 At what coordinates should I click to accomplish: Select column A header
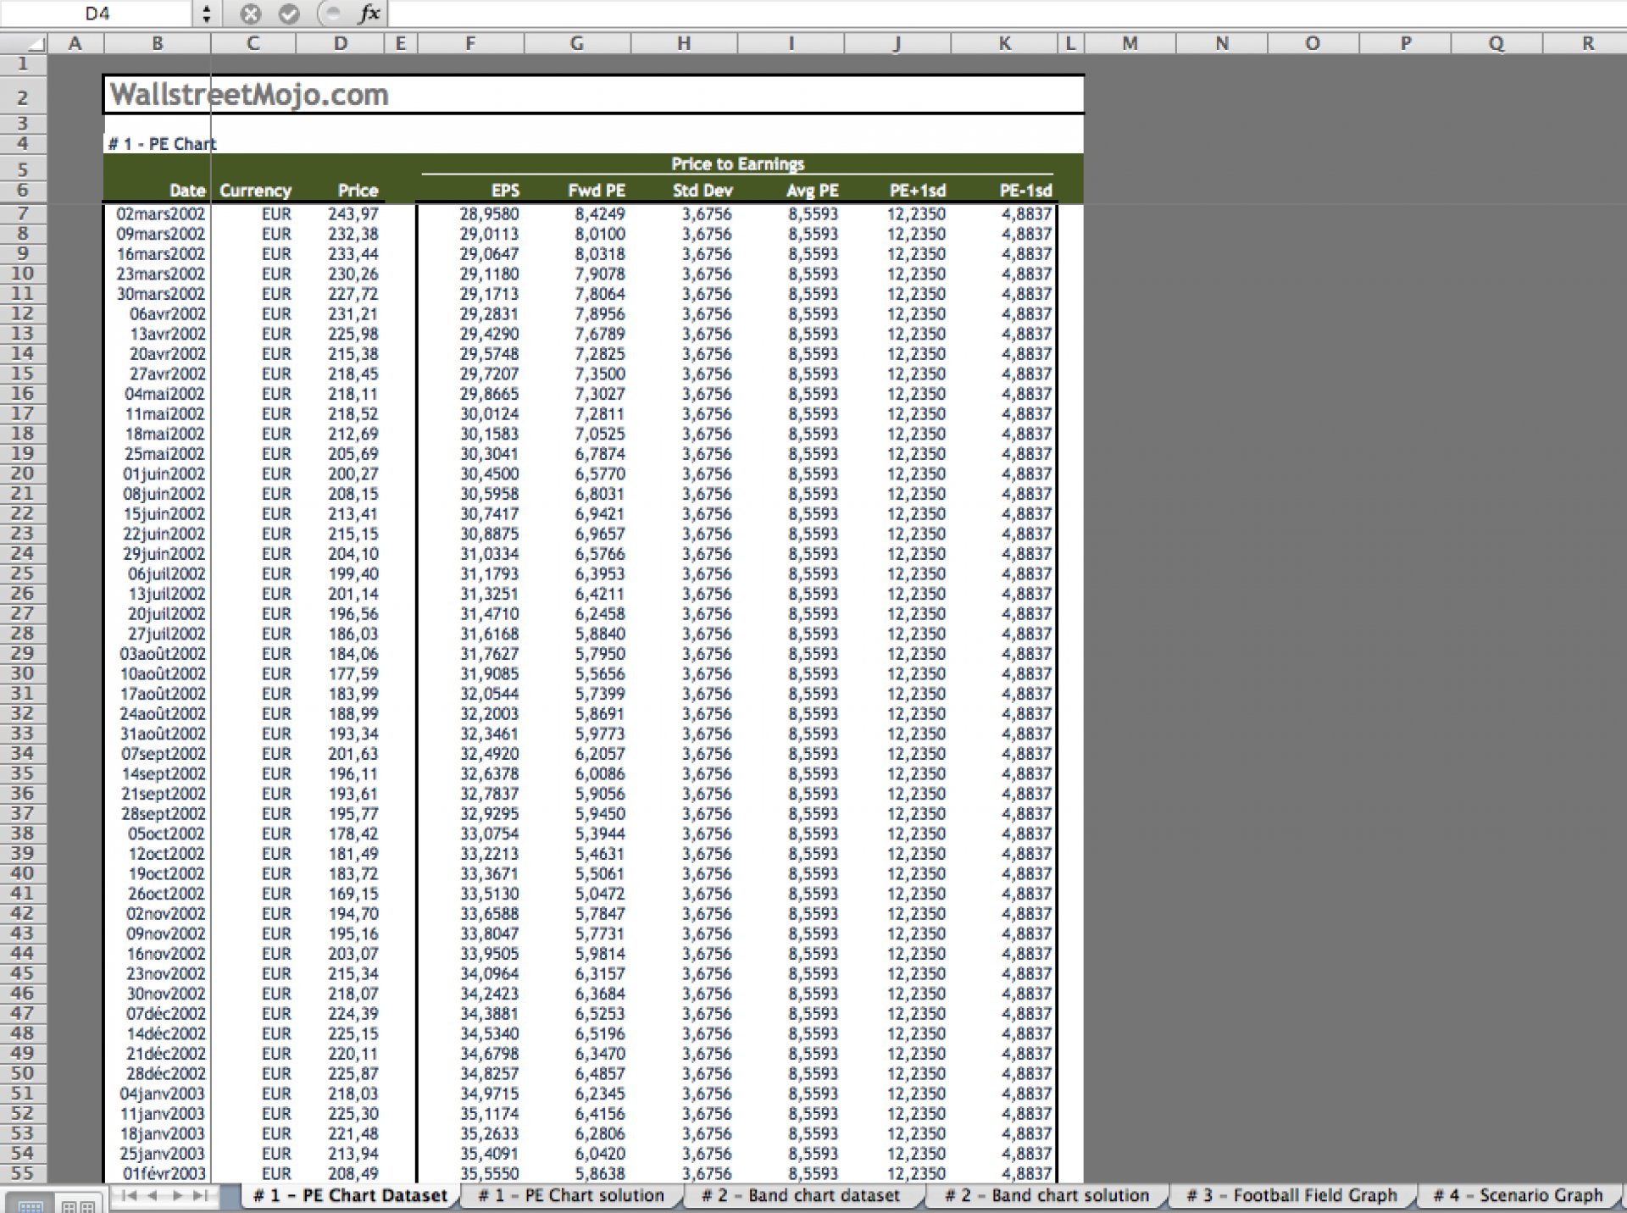coord(75,43)
